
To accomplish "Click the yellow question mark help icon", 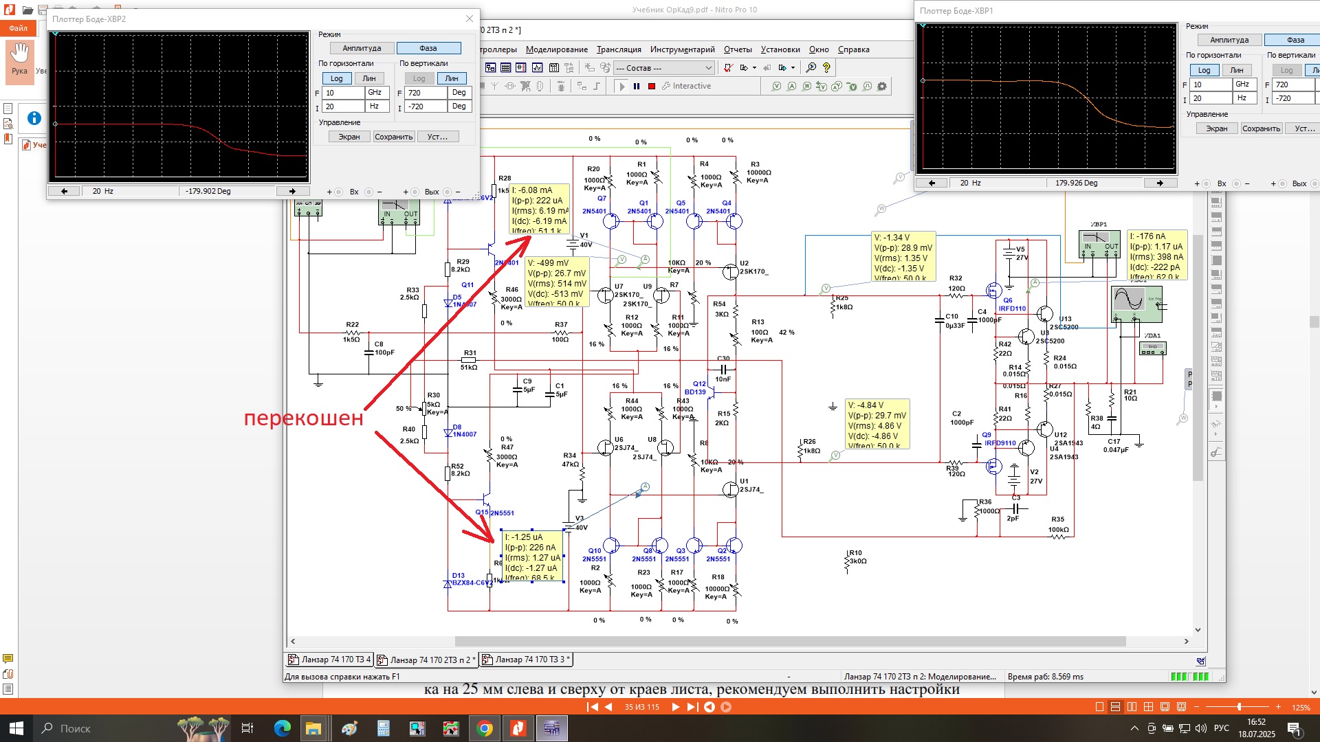I will point(826,68).
